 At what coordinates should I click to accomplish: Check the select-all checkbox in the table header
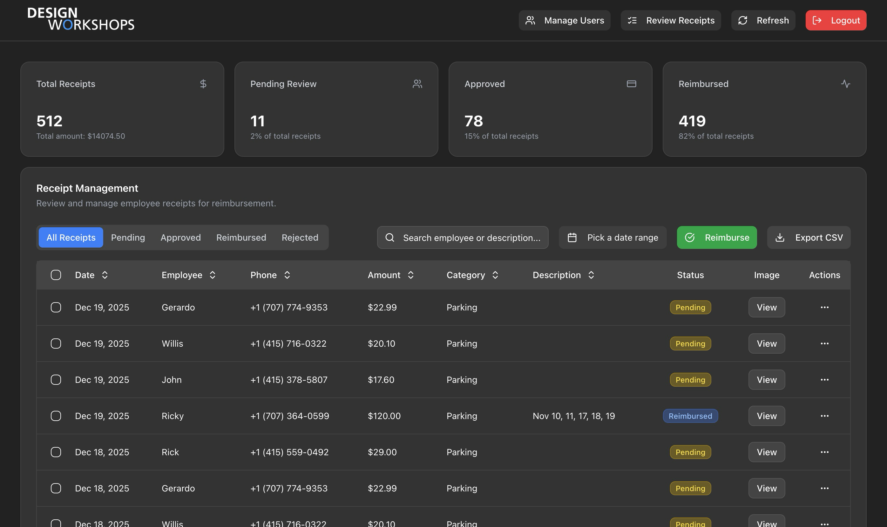pos(56,275)
